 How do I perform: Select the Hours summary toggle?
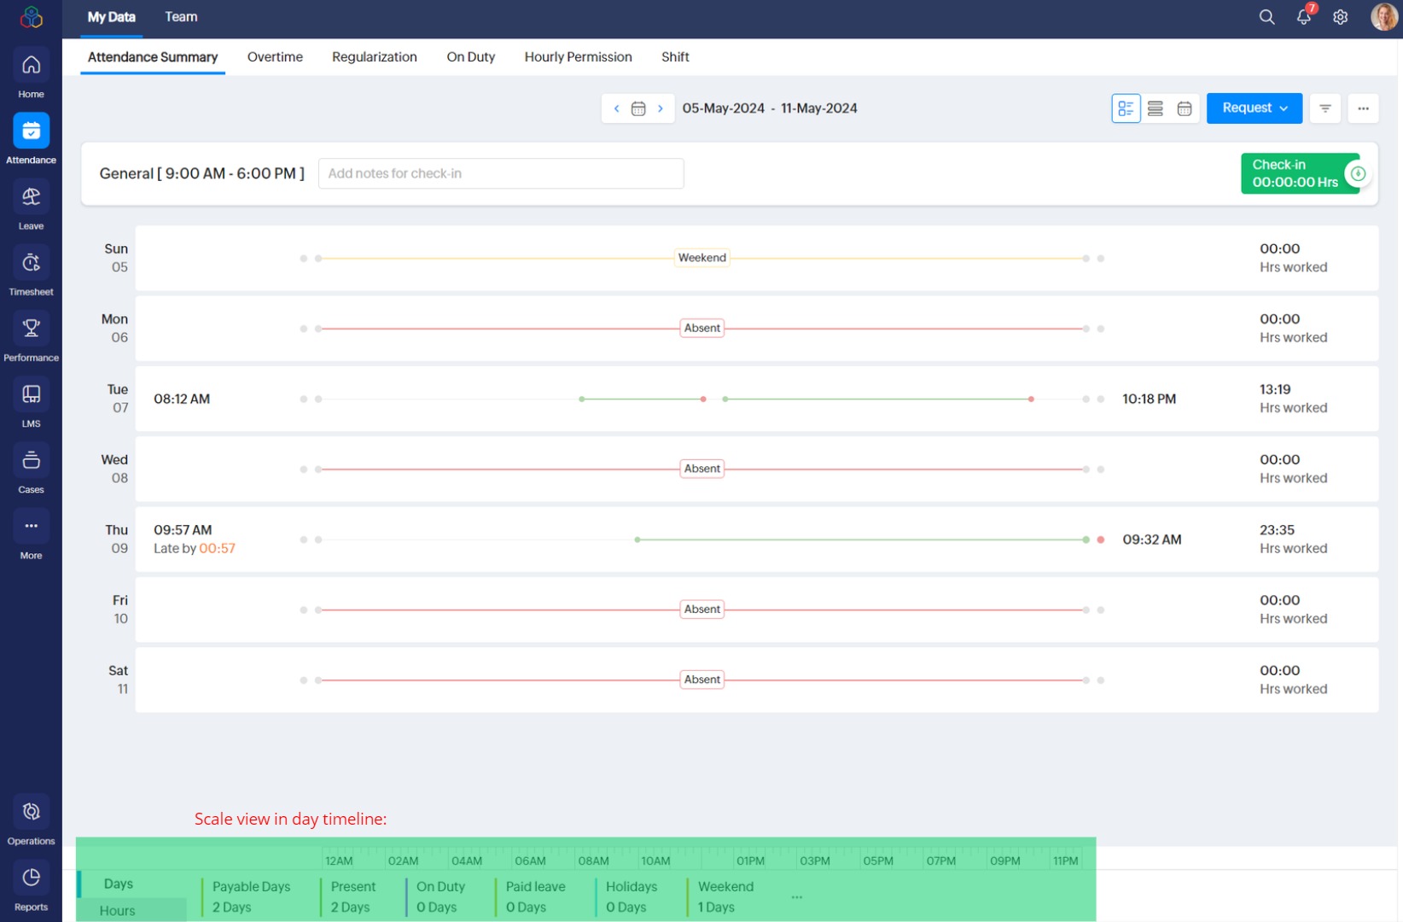118,910
